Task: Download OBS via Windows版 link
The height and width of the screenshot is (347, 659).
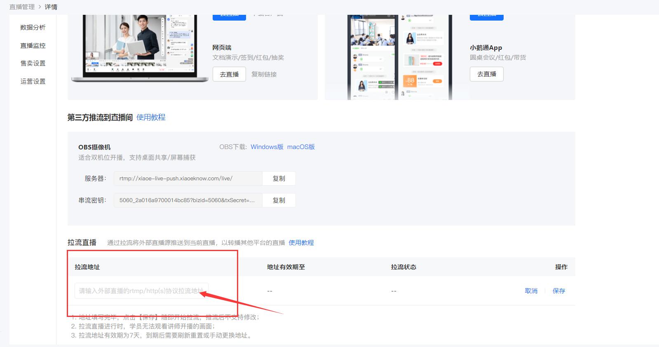Action: click(x=267, y=147)
